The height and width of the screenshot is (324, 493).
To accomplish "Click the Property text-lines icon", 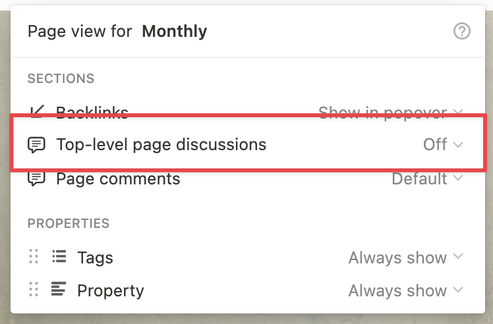I will pyautogui.click(x=59, y=290).
